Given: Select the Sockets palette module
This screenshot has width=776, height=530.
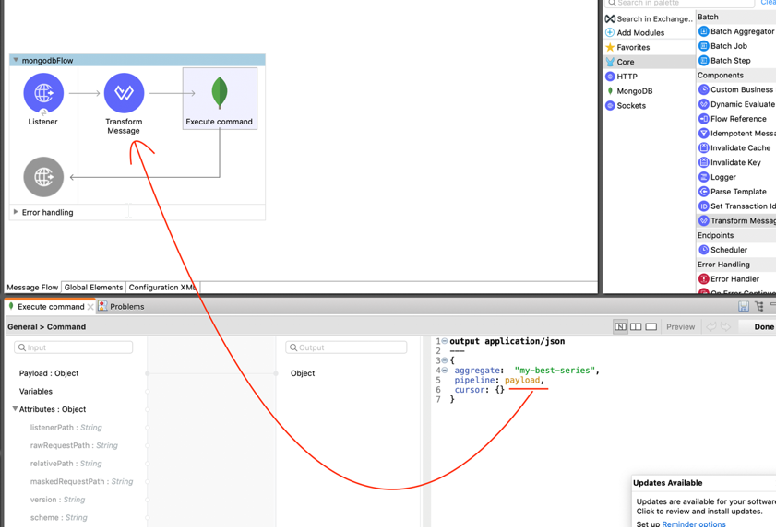Looking at the screenshot, I should click(x=626, y=105).
